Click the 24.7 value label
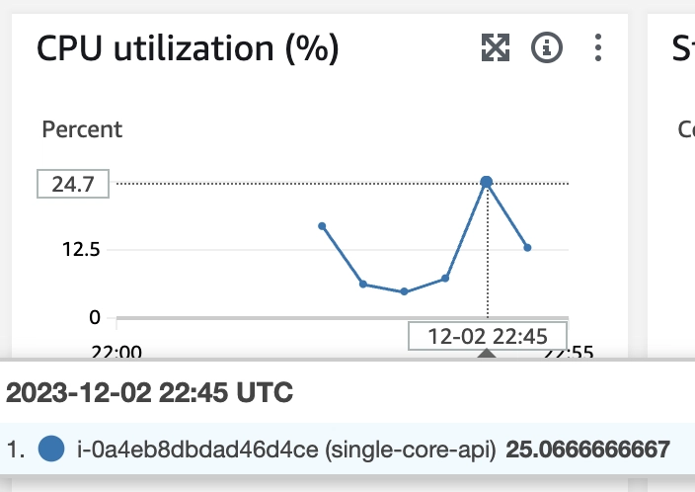This screenshot has height=492, width=695. pos(72,184)
